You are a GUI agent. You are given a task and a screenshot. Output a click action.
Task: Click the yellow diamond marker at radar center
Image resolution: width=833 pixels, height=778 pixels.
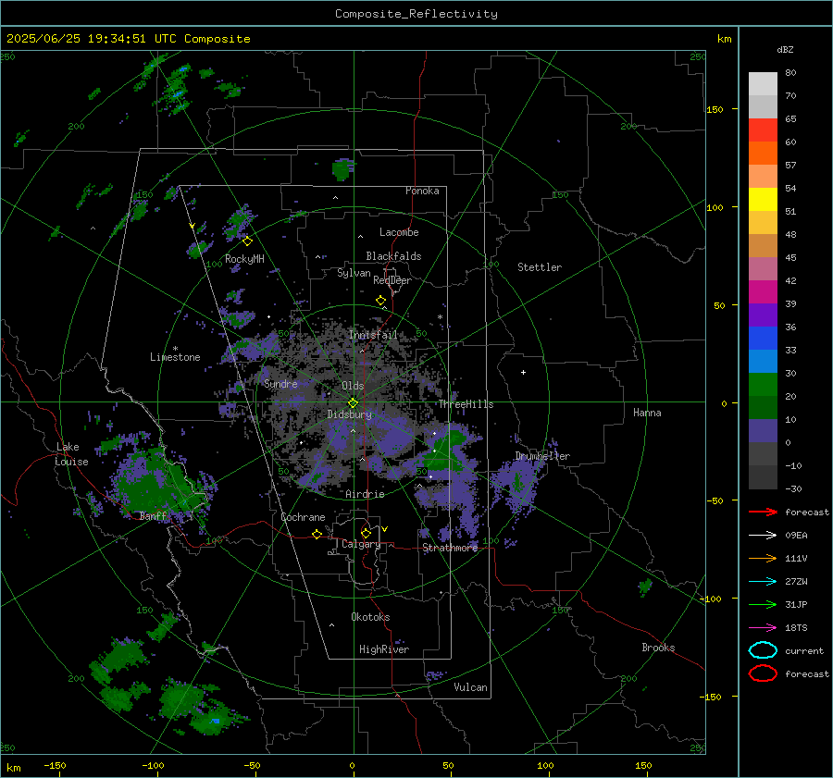pyautogui.click(x=353, y=403)
